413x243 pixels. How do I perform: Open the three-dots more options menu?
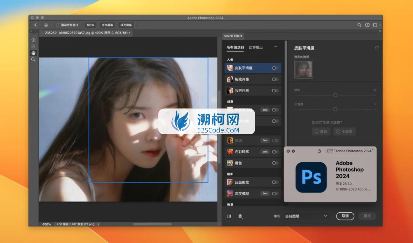click(x=275, y=46)
